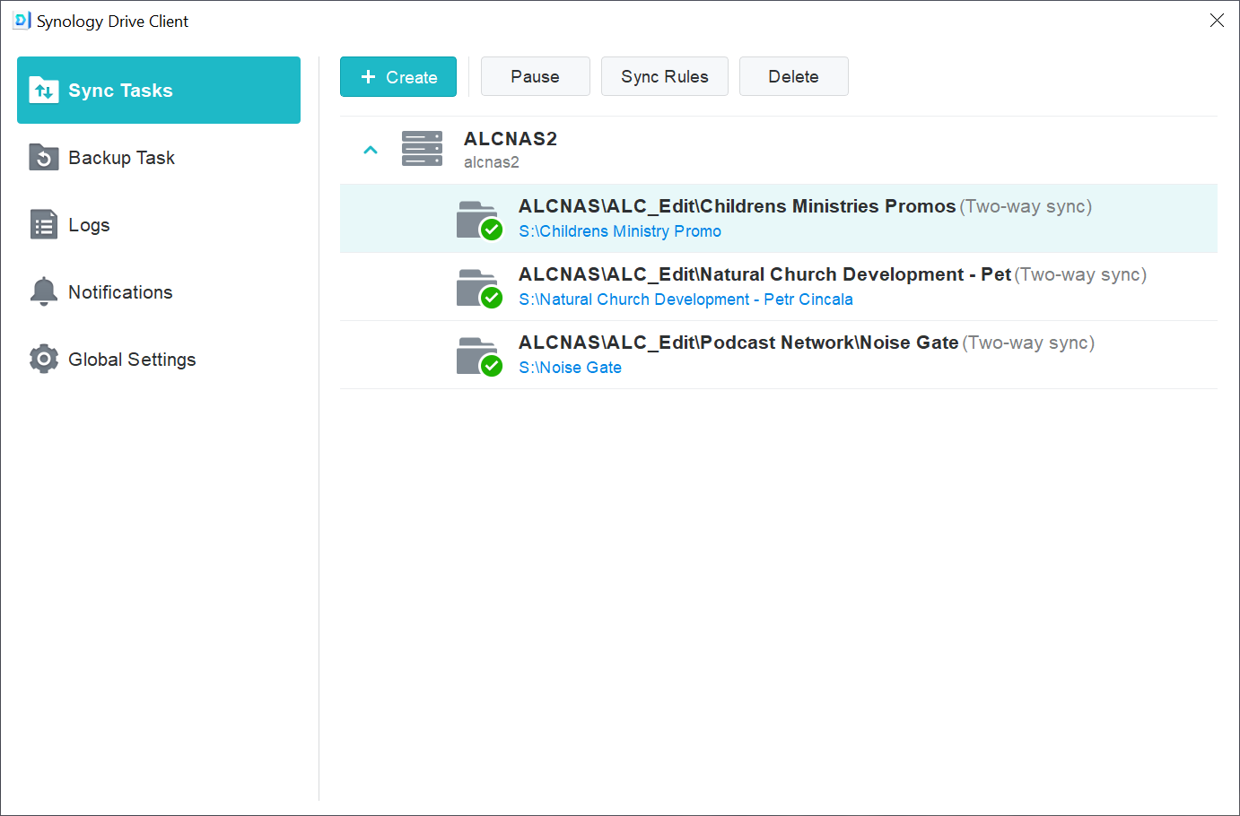The width and height of the screenshot is (1240, 816).
Task: Pause the selected sync task
Action: click(536, 76)
